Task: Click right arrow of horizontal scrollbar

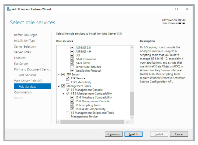Action: point(128,122)
